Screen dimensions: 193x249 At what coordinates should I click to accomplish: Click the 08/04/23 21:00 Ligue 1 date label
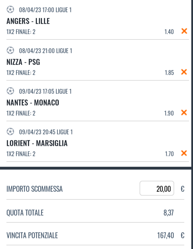(x=46, y=51)
